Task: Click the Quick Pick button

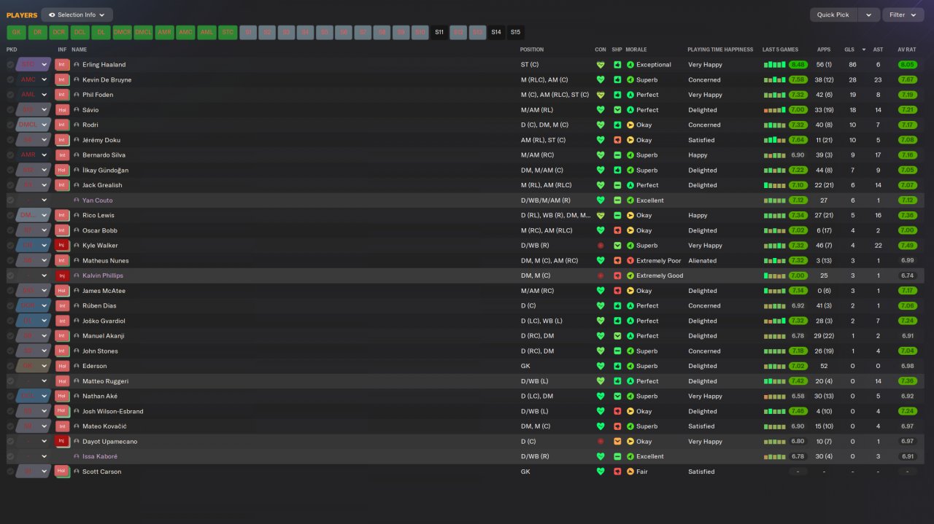Action: point(833,15)
